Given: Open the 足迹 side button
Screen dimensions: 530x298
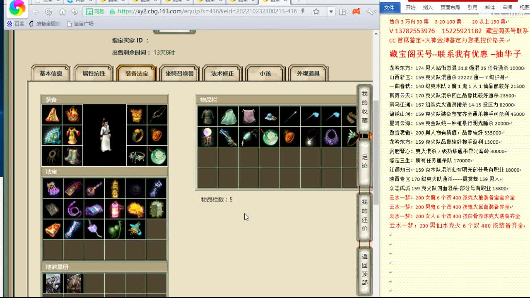Looking at the screenshot, I should pos(364,163).
